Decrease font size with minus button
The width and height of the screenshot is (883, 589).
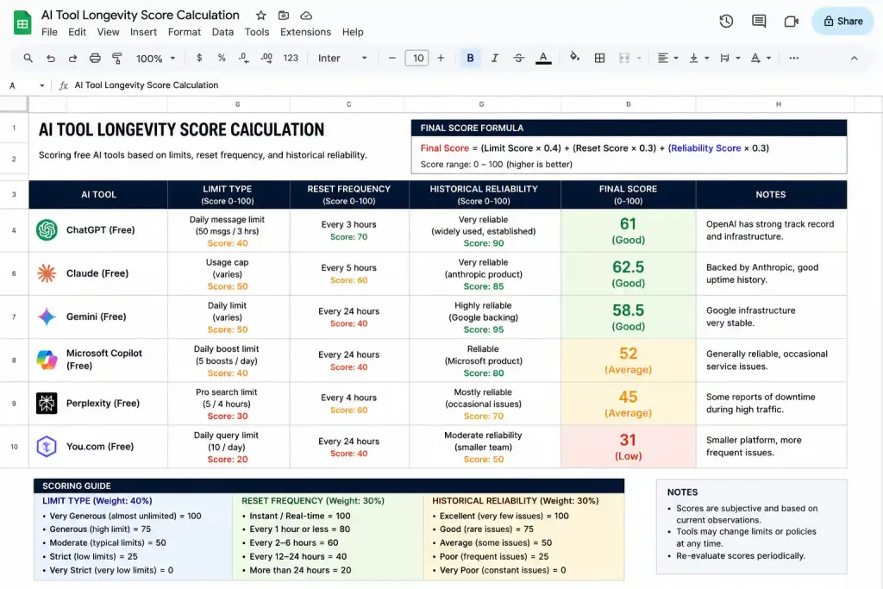pos(392,58)
